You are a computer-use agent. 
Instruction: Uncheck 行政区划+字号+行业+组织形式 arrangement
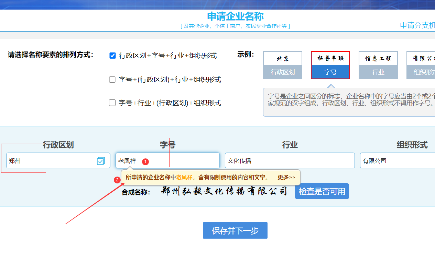[112, 55]
